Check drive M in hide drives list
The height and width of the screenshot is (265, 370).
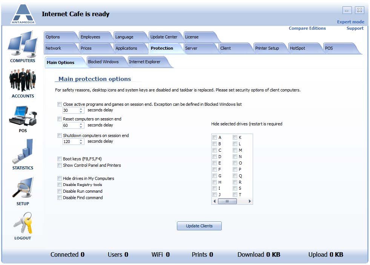coord(235,150)
